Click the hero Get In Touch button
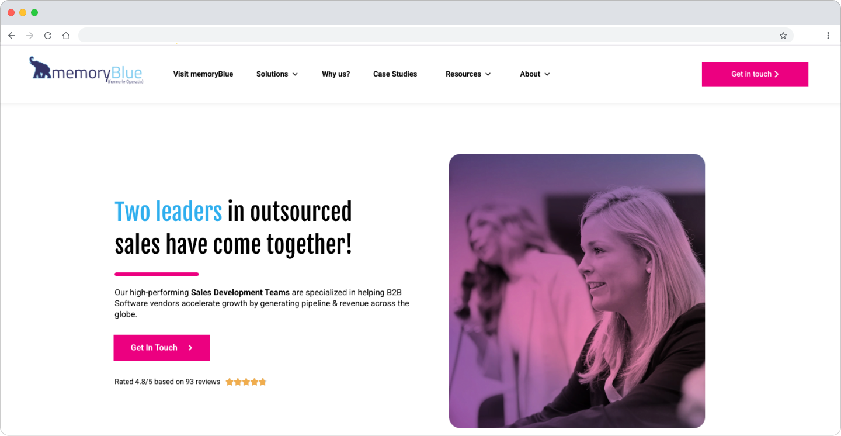The height and width of the screenshot is (436, 841). coord(162,348)
